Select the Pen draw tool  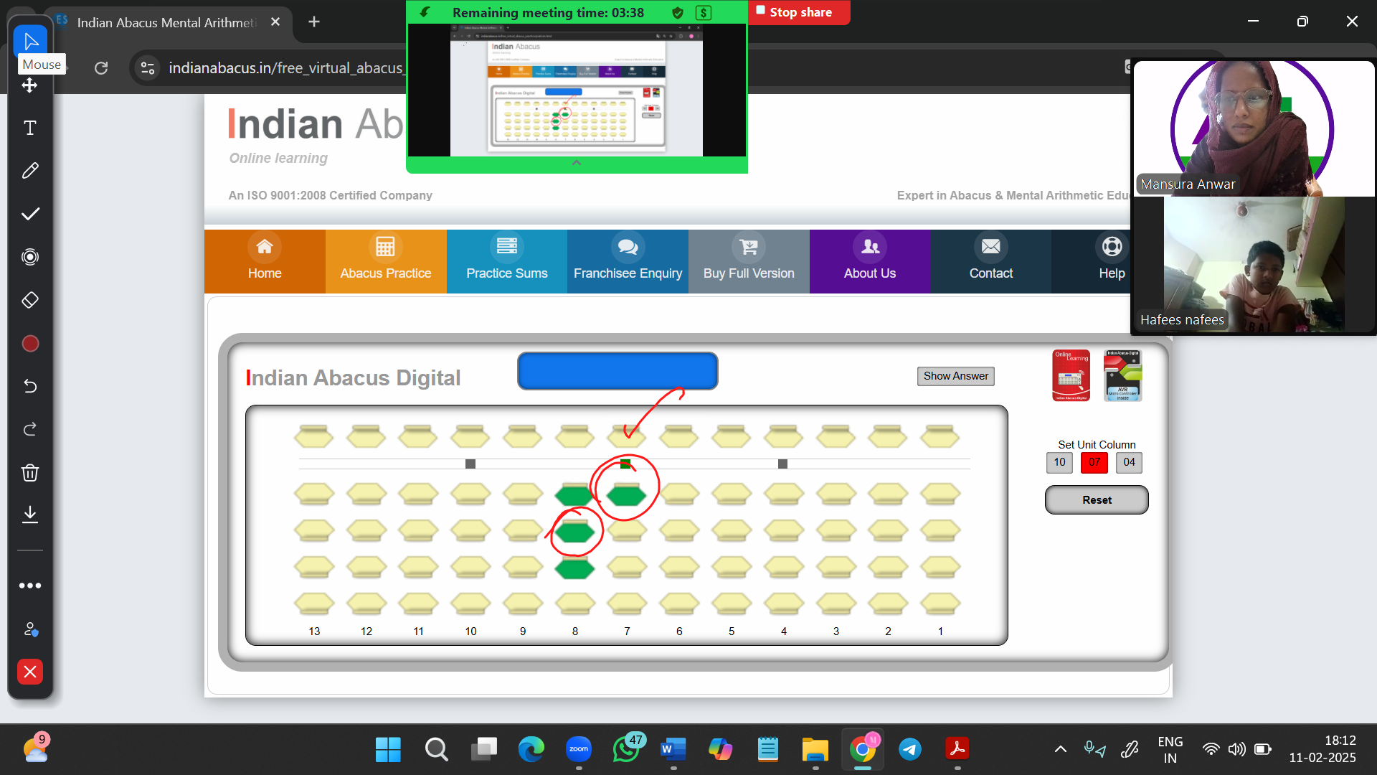click(30, 171)
